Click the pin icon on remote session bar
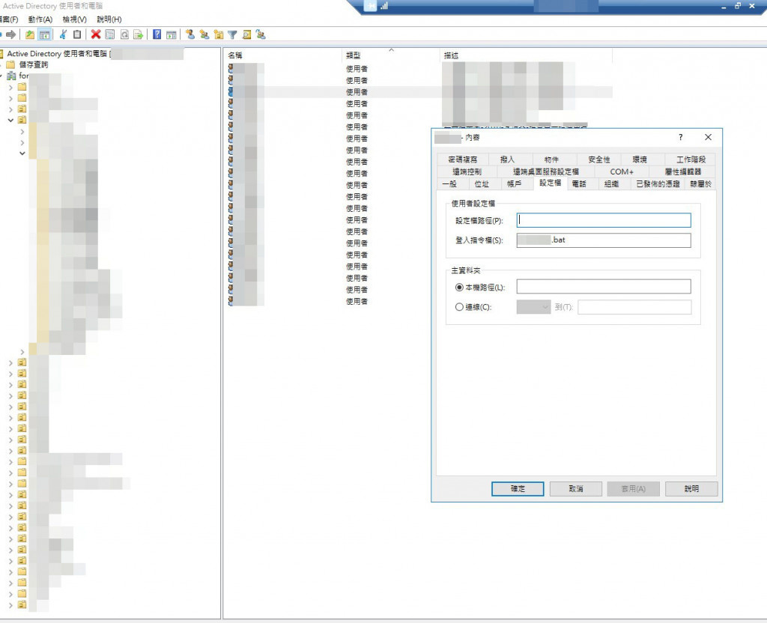 tap(371, 6)
